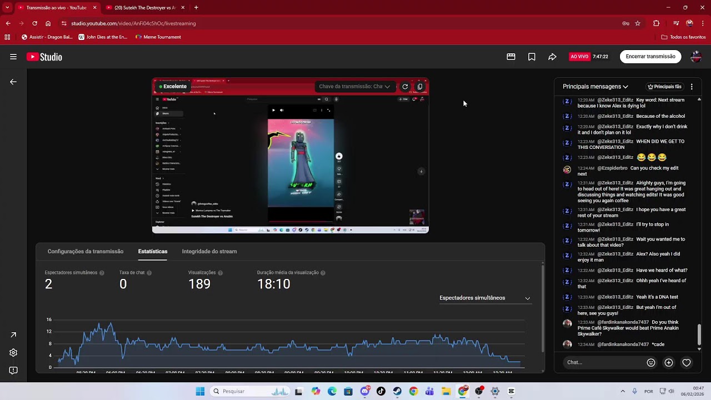Open the chat options three-dot menu
Image resolution: width=711 pixels, height=400 pixels.
click(x=692, y=87)
